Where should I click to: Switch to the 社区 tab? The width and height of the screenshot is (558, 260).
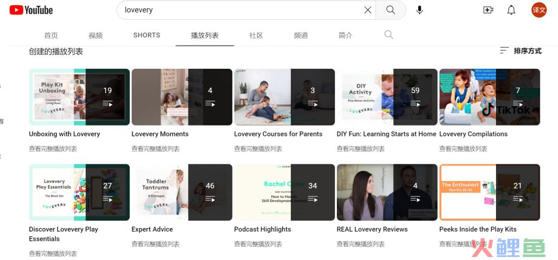[x=256, y=35]
